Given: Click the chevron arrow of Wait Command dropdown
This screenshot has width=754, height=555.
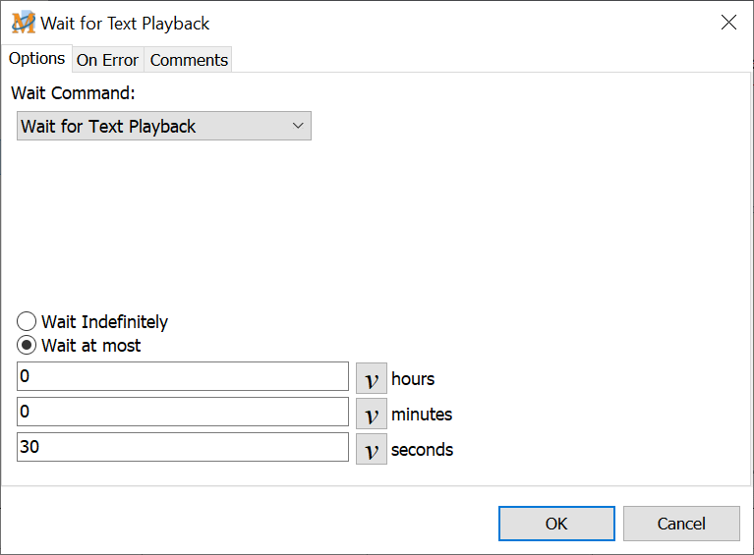Looking at the screenshot, I should [299, 127].
